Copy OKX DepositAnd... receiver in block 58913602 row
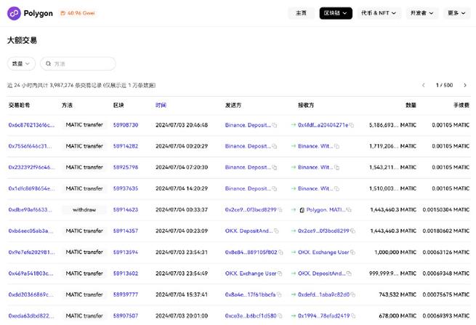 pyautogui.click(x=349, y=273)
